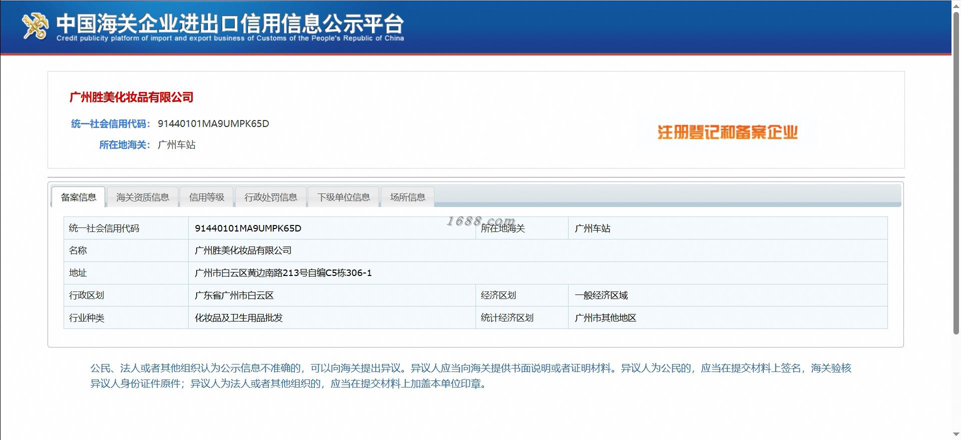Viewport: 961px width, 440px height.
Task: Click the 统计经济区划 label cell
Action: (522, 317)
